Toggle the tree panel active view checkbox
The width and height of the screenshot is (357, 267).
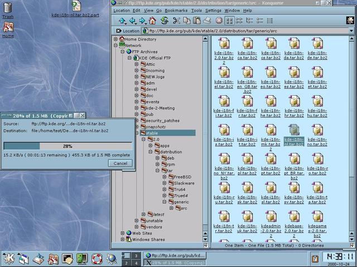[206, 245]
